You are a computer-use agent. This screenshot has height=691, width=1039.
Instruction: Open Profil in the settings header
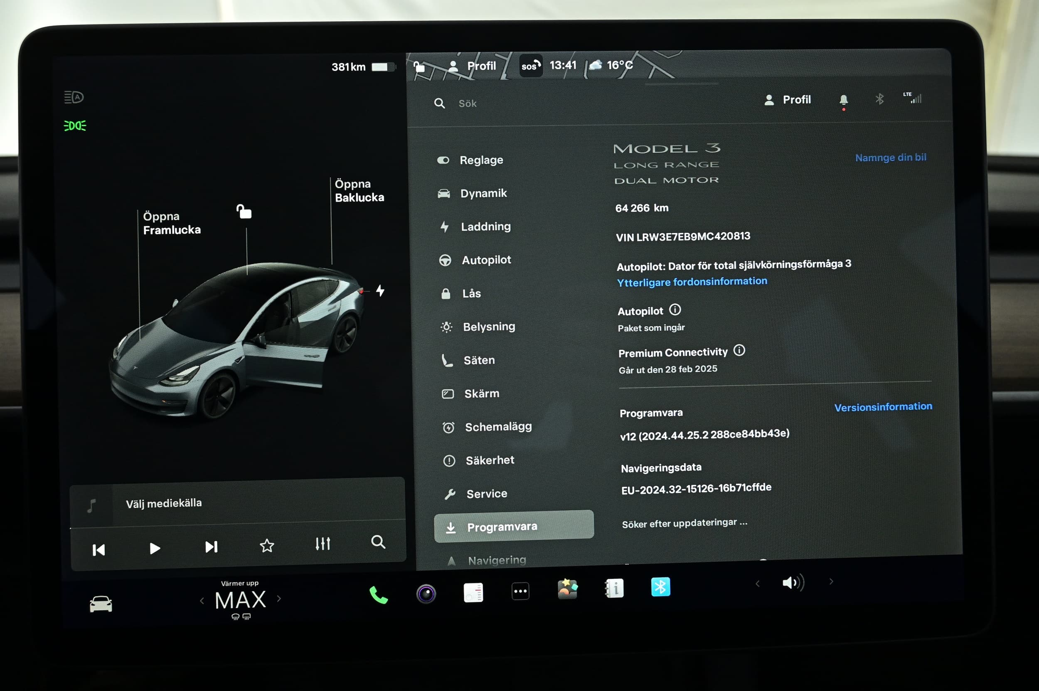coord(788,100)
